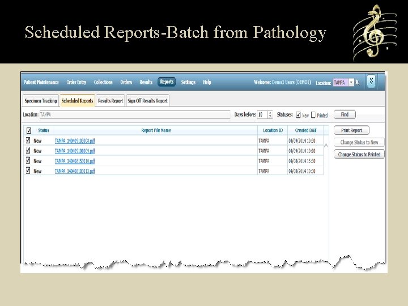Click New status text in the last row
Screen dimensions: 408x306
(x=37, y=171)
